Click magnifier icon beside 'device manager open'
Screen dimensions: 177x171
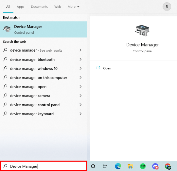pyautogui.click(x=5, y=87)
